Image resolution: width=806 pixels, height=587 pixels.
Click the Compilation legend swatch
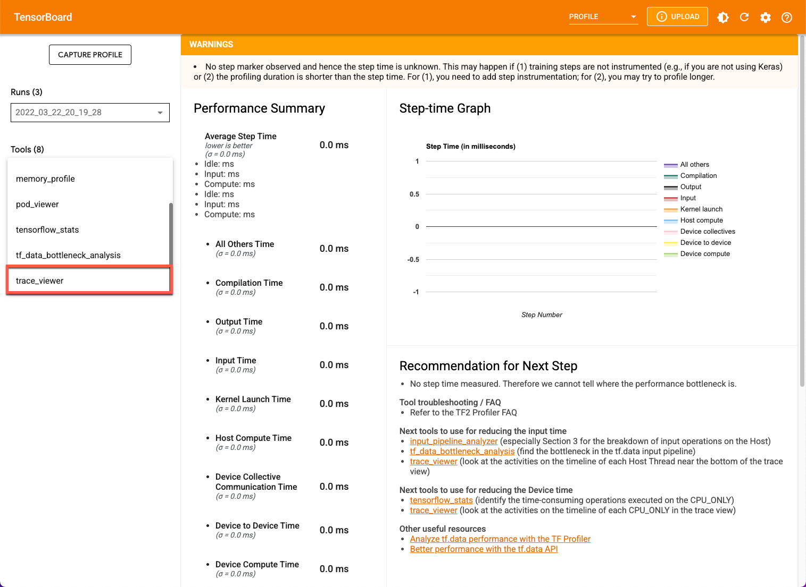671,176
